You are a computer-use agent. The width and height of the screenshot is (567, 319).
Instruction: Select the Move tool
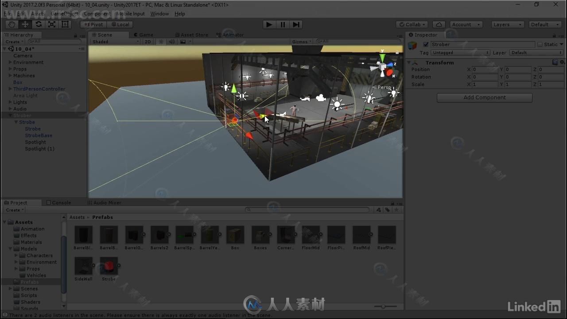(25, 24)
